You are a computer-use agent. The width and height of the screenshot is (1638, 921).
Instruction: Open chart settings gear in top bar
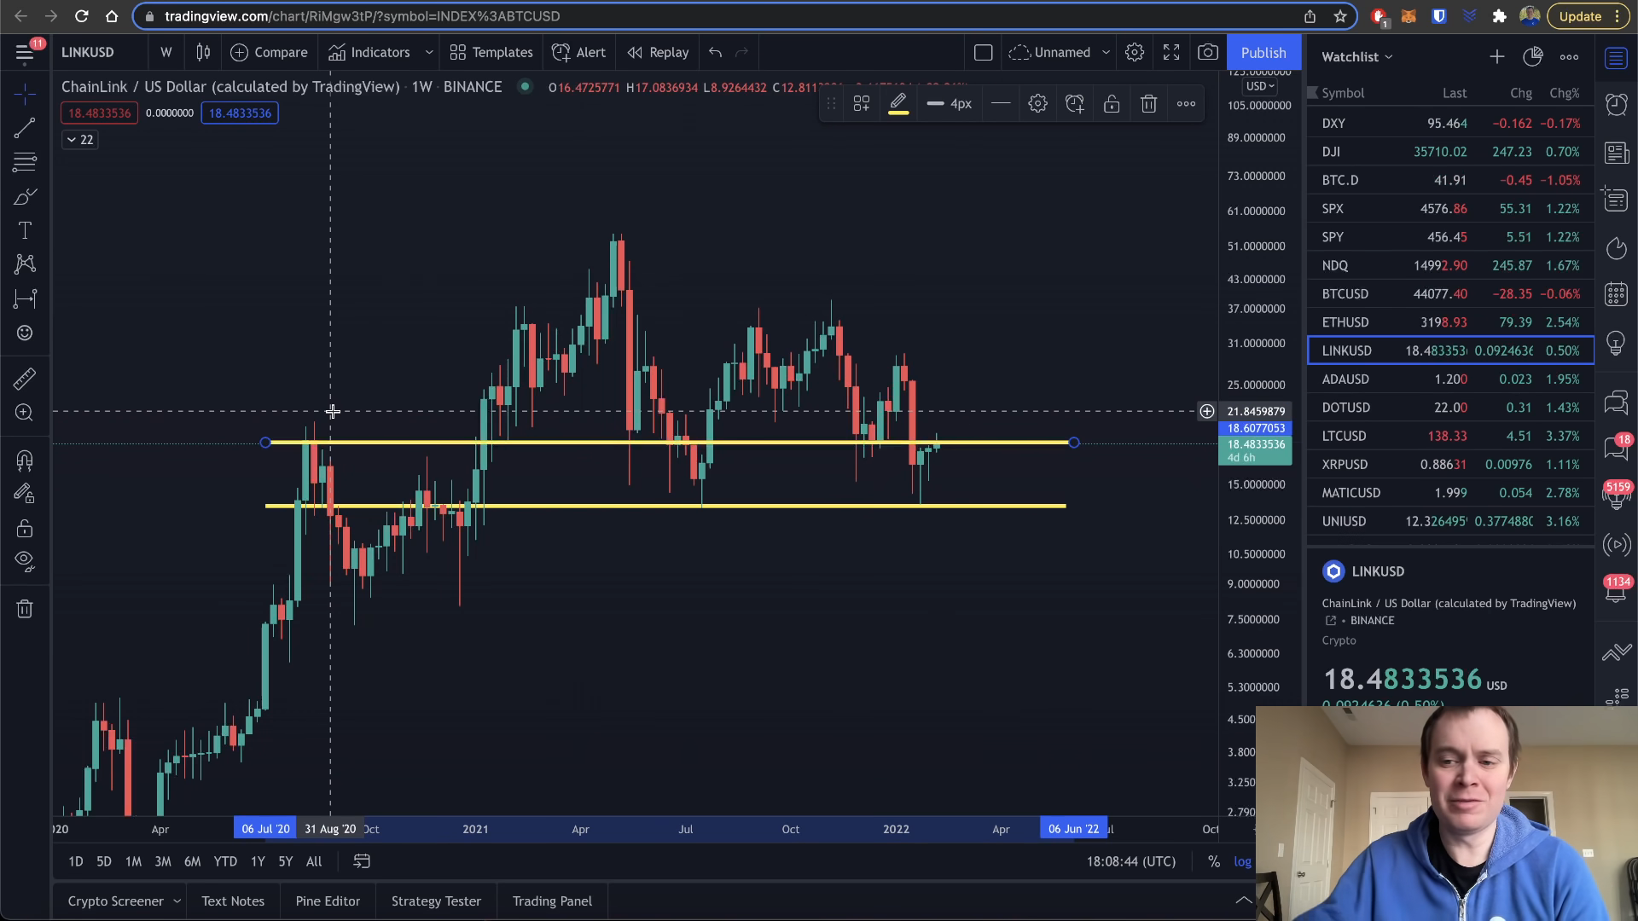point(1134,52)
